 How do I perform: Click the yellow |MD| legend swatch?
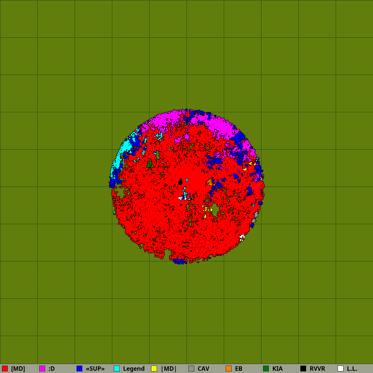154,369
